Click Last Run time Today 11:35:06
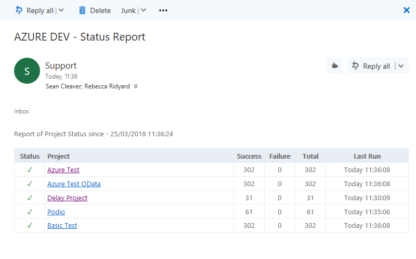Image resolution: width=416 pixels, height=259 pixels. click(367, 212)
